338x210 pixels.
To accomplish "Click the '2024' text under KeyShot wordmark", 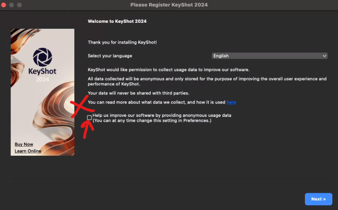I will point(42,80).
